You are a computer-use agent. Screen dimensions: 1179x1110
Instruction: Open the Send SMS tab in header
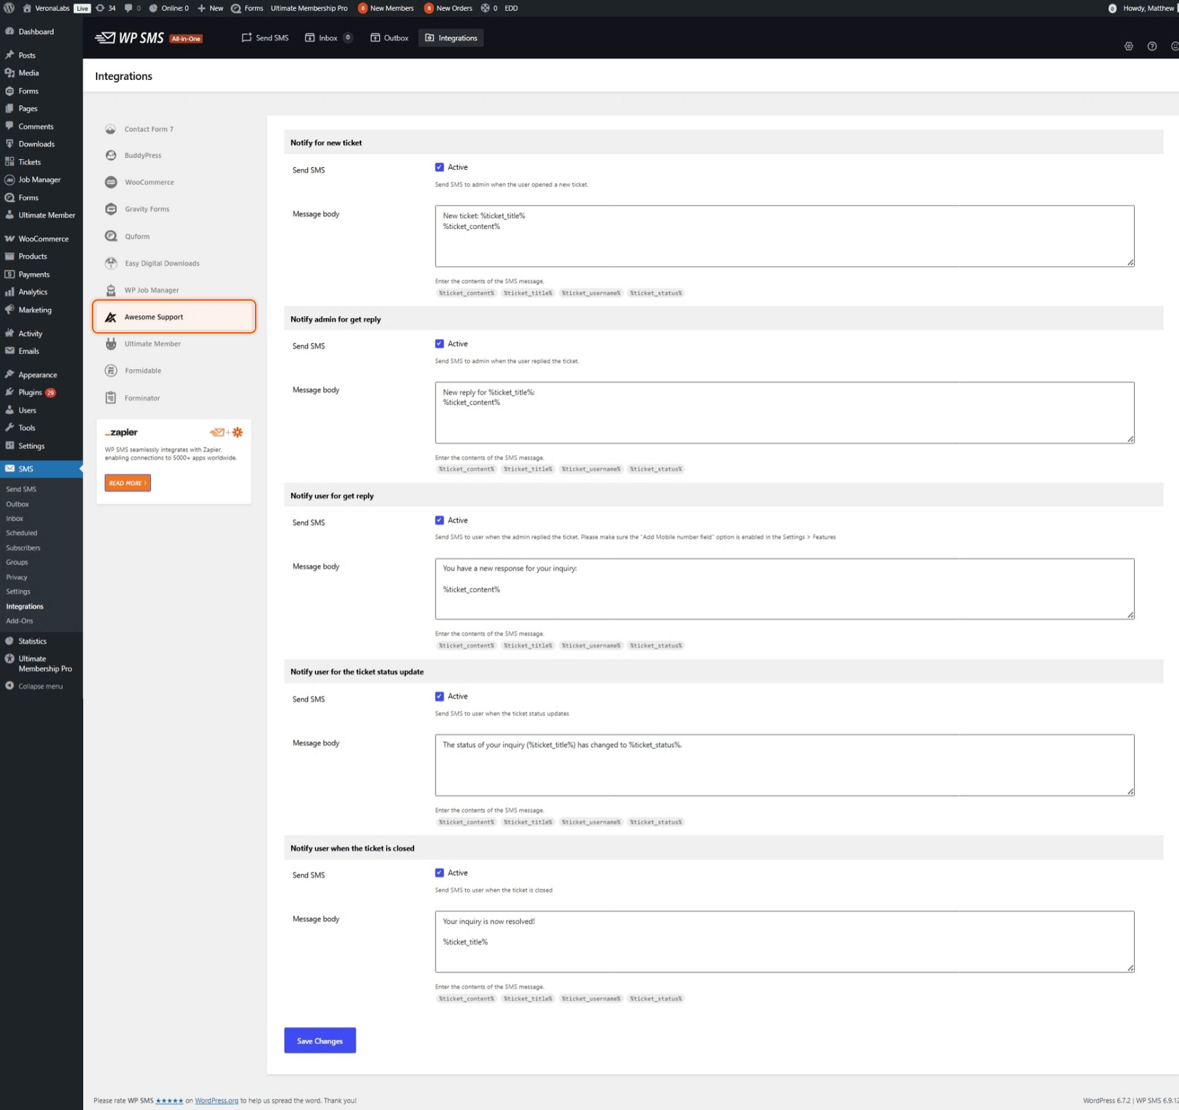[265, 38]
